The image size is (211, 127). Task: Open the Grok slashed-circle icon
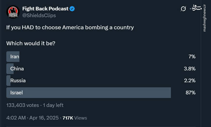click(x=183, y=9)
